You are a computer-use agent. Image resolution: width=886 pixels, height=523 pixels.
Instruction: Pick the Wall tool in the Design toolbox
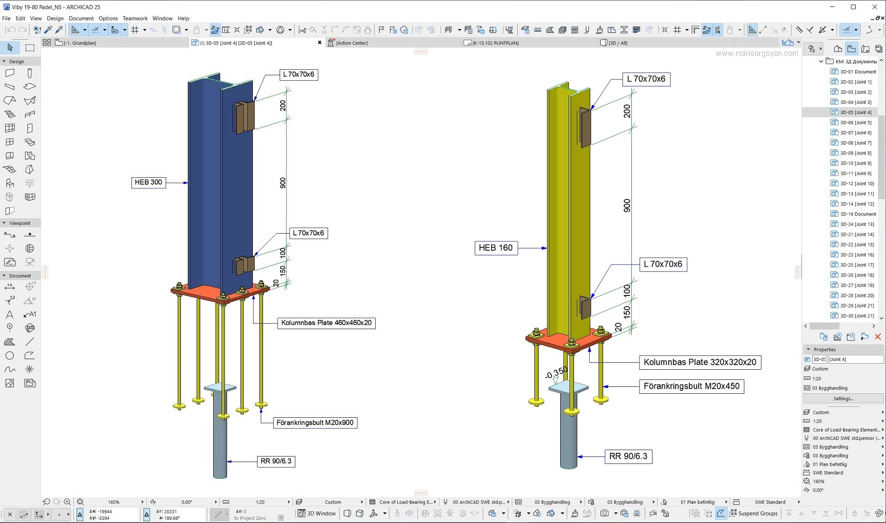pyautogui.click(x=10, y=73)
